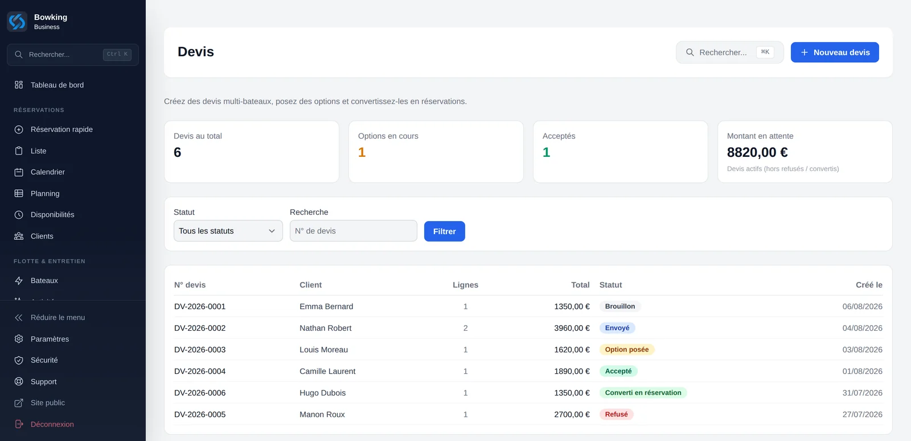Open the Clients people icon
The height and width of the screenshot is (441, 911).
click(19, 236)
